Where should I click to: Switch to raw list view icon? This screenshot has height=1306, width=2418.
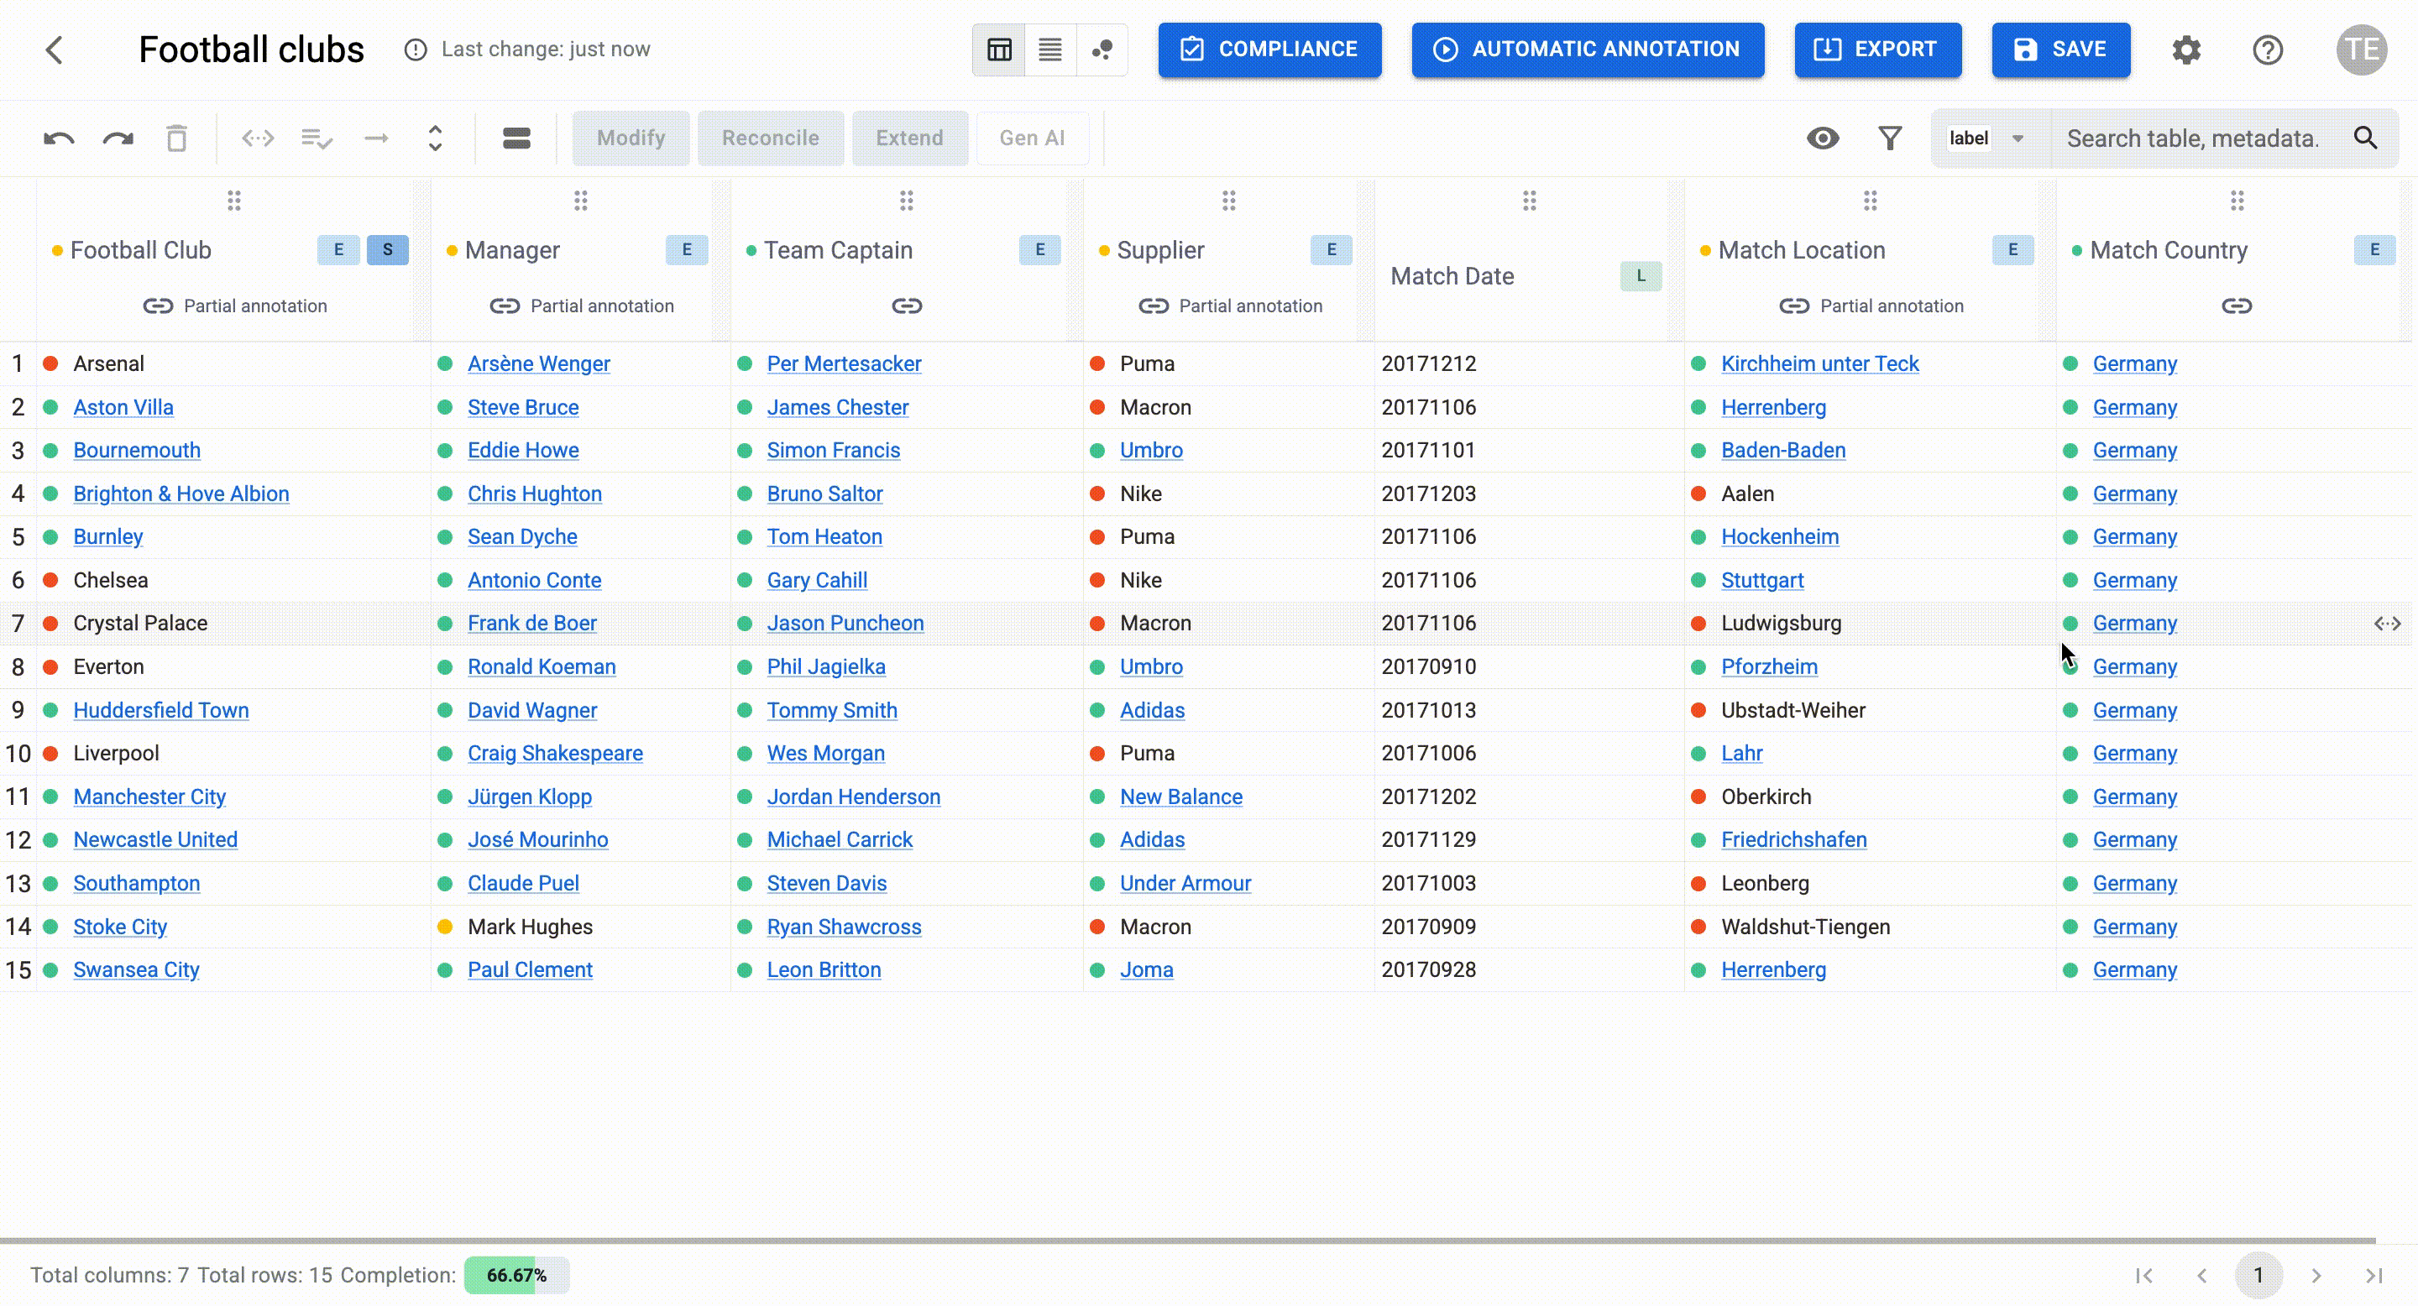coord(1049,50)
